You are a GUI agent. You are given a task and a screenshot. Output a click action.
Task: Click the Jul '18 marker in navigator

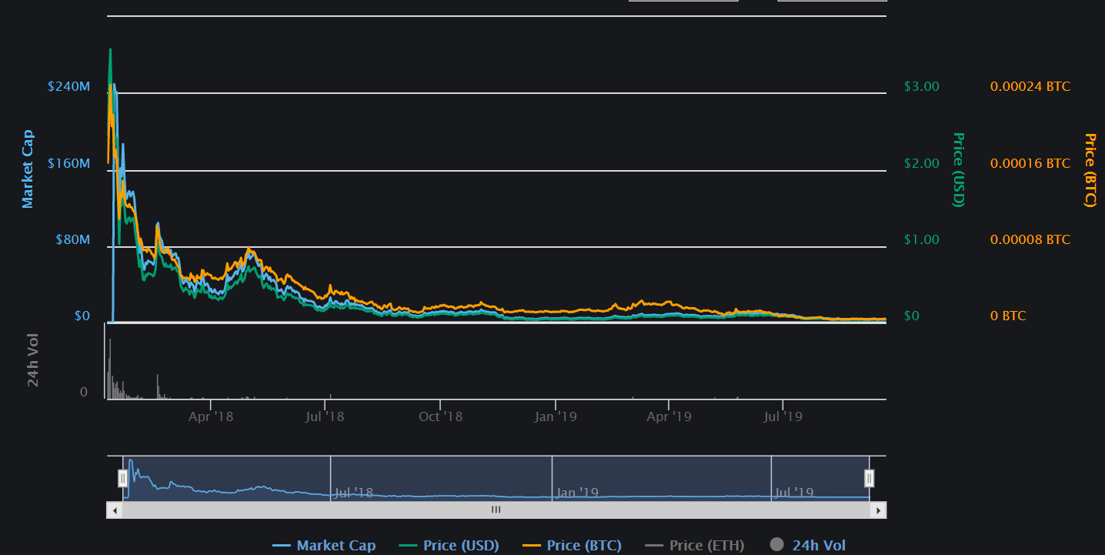[354, 493]
